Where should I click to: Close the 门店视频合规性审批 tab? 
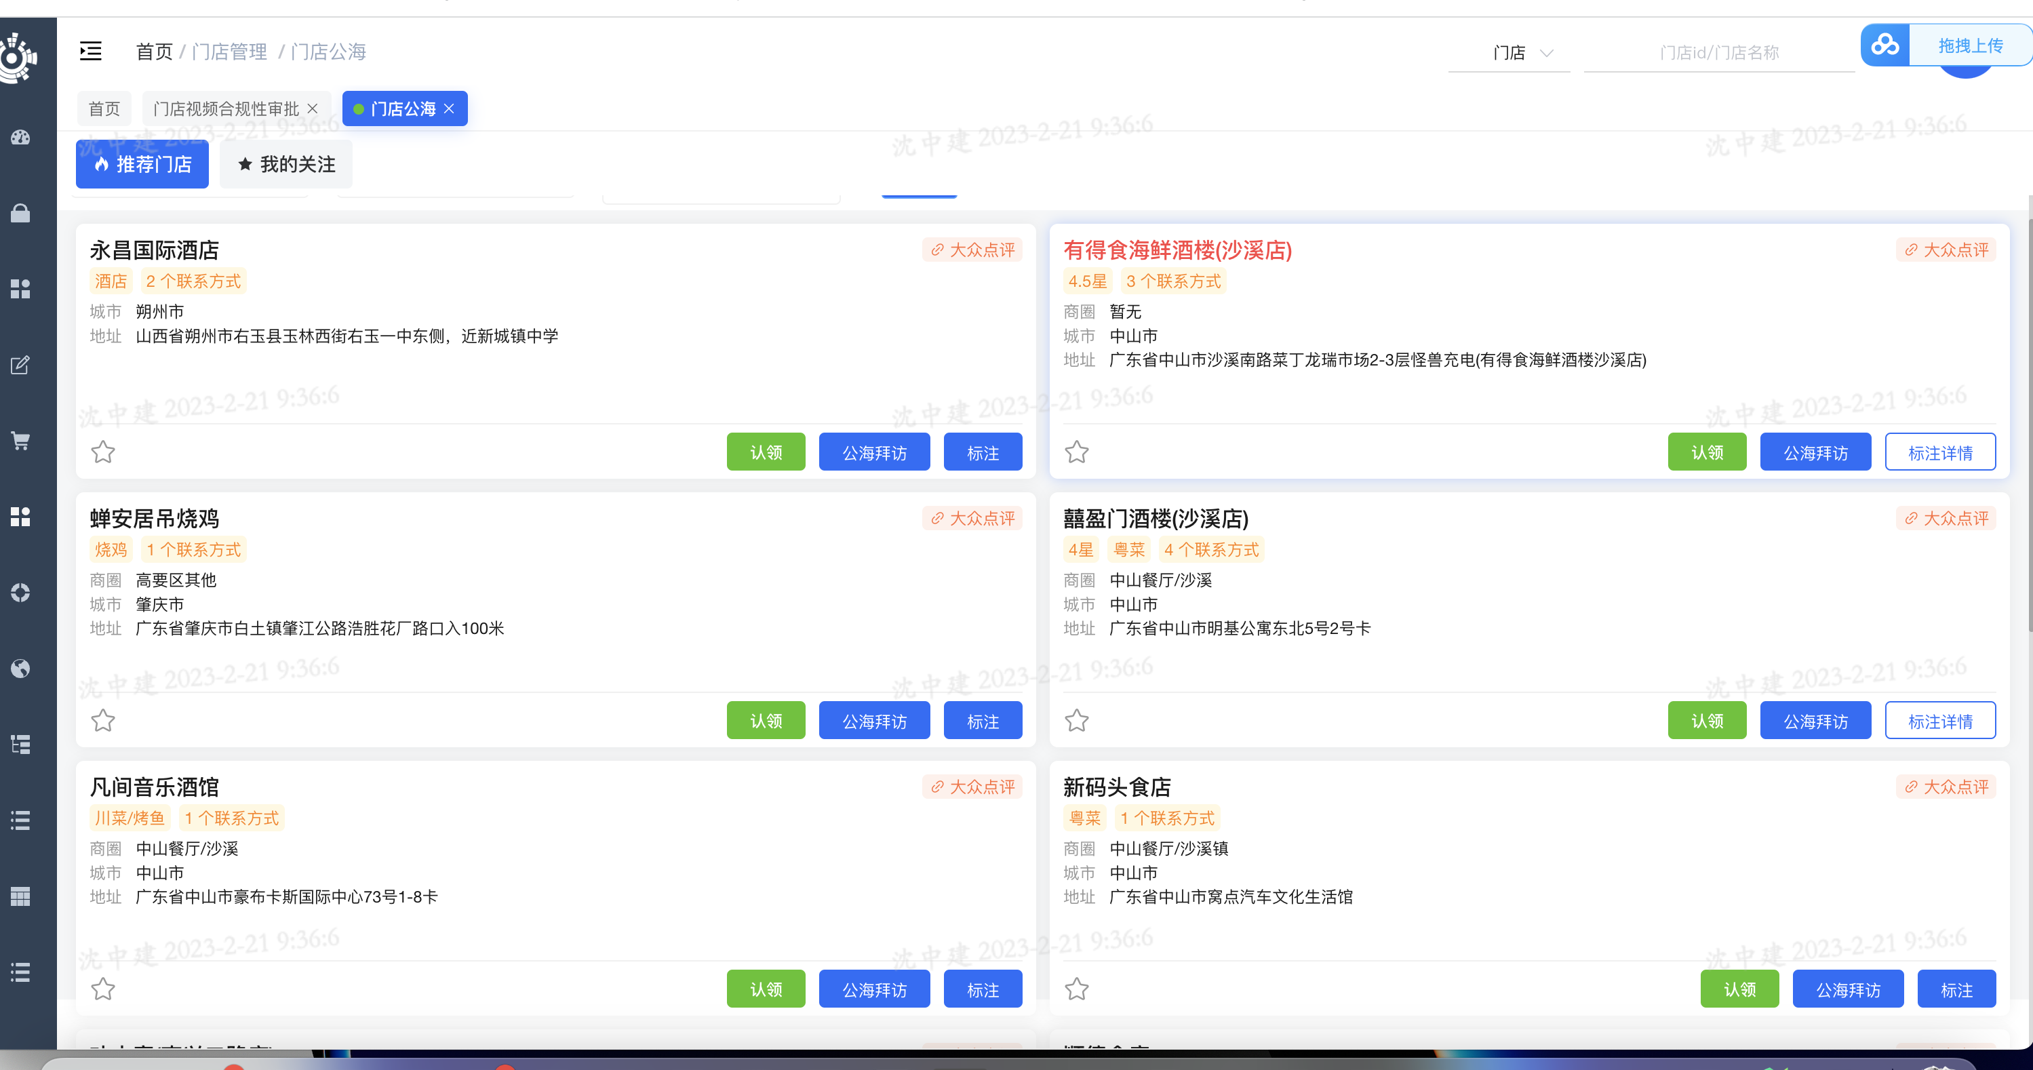pos(313,109)
